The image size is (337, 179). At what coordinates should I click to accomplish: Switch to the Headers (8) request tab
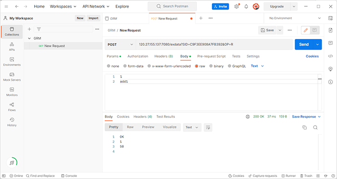(x=164, y=56)
